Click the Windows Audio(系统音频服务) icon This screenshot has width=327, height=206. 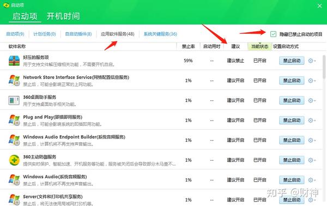click(14, 180)
